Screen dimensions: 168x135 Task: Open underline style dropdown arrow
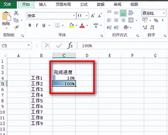(49, 25)
